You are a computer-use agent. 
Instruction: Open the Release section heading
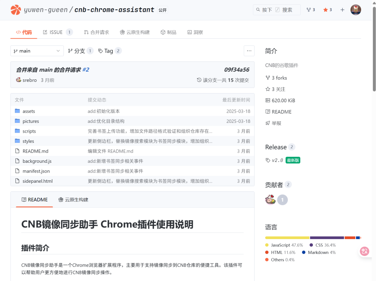[x=276, y=147]
